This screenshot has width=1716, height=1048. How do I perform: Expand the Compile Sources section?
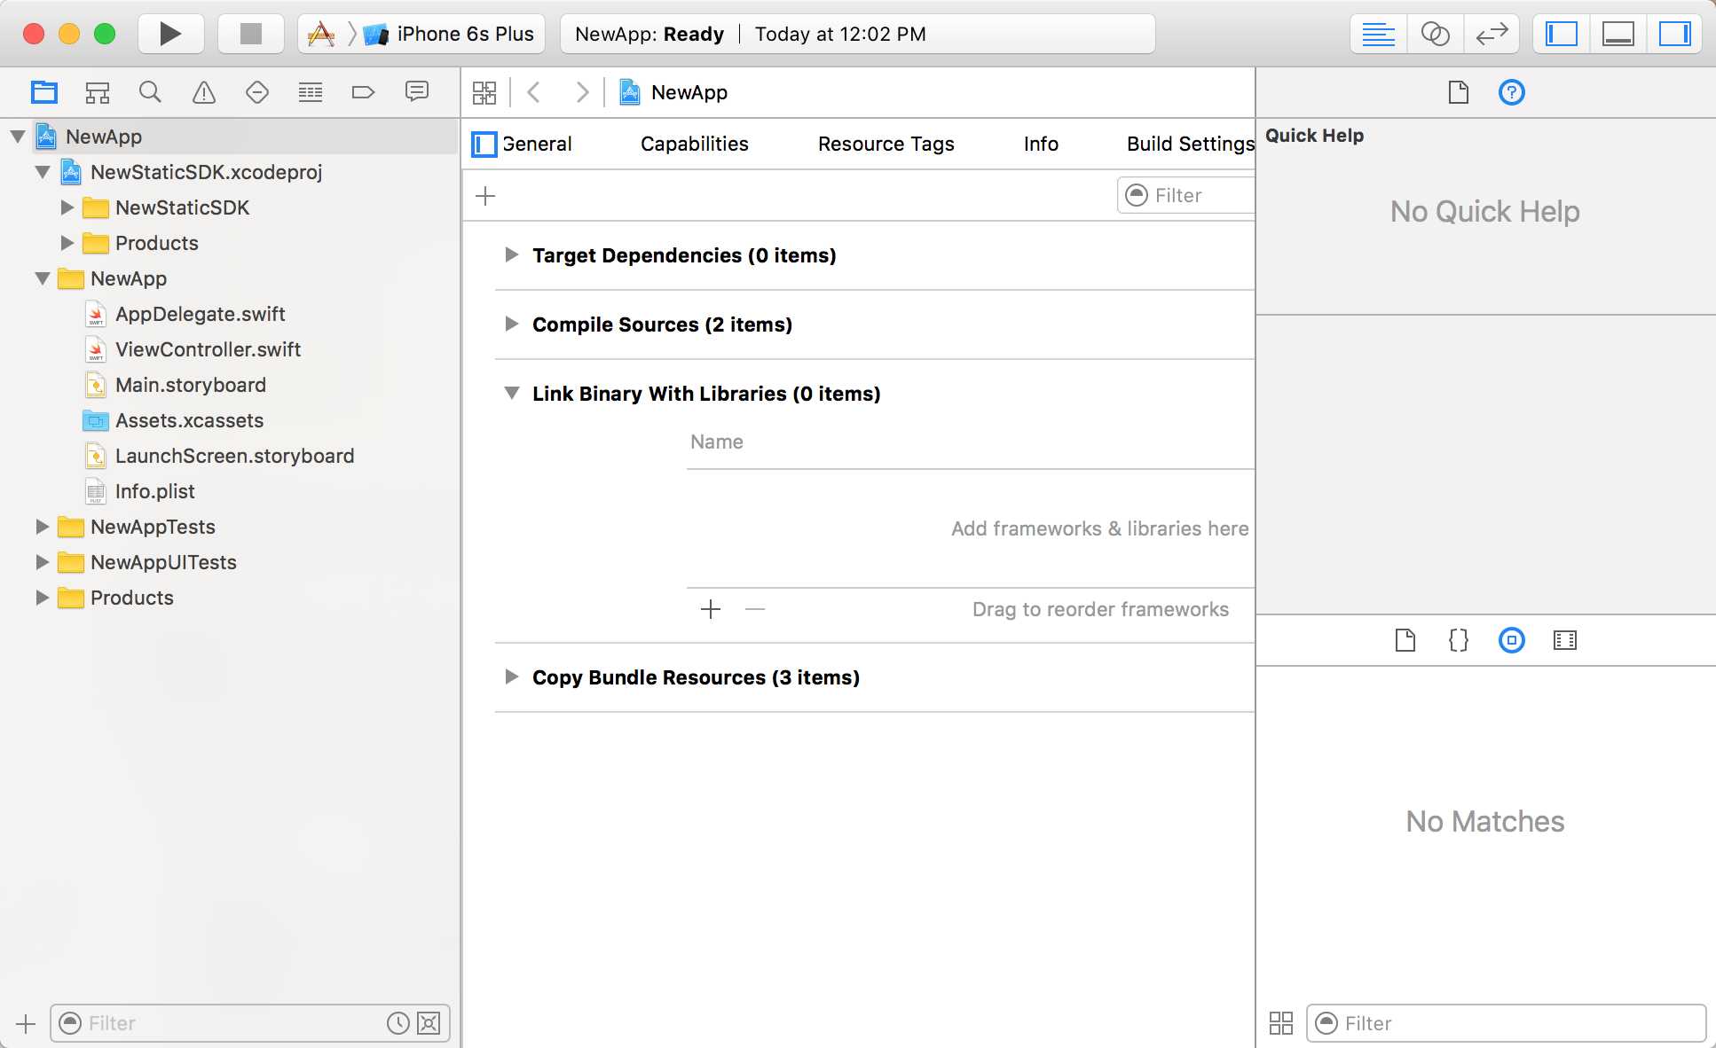click(x=510, y=324)
